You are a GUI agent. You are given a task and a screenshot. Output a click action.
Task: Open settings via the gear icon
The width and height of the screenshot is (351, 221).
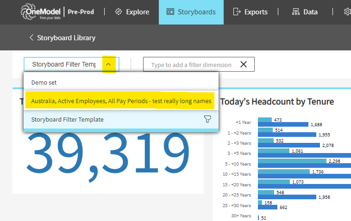pyautogui.click(x=347, y=12)
